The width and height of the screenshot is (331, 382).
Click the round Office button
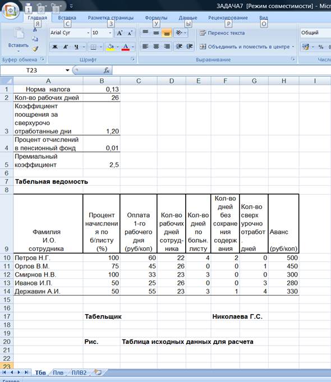coord(11,11)
